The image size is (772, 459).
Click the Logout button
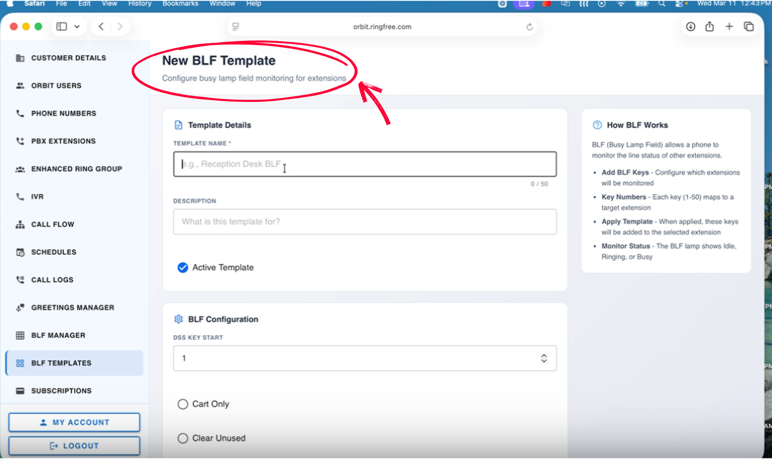[74, 446]
